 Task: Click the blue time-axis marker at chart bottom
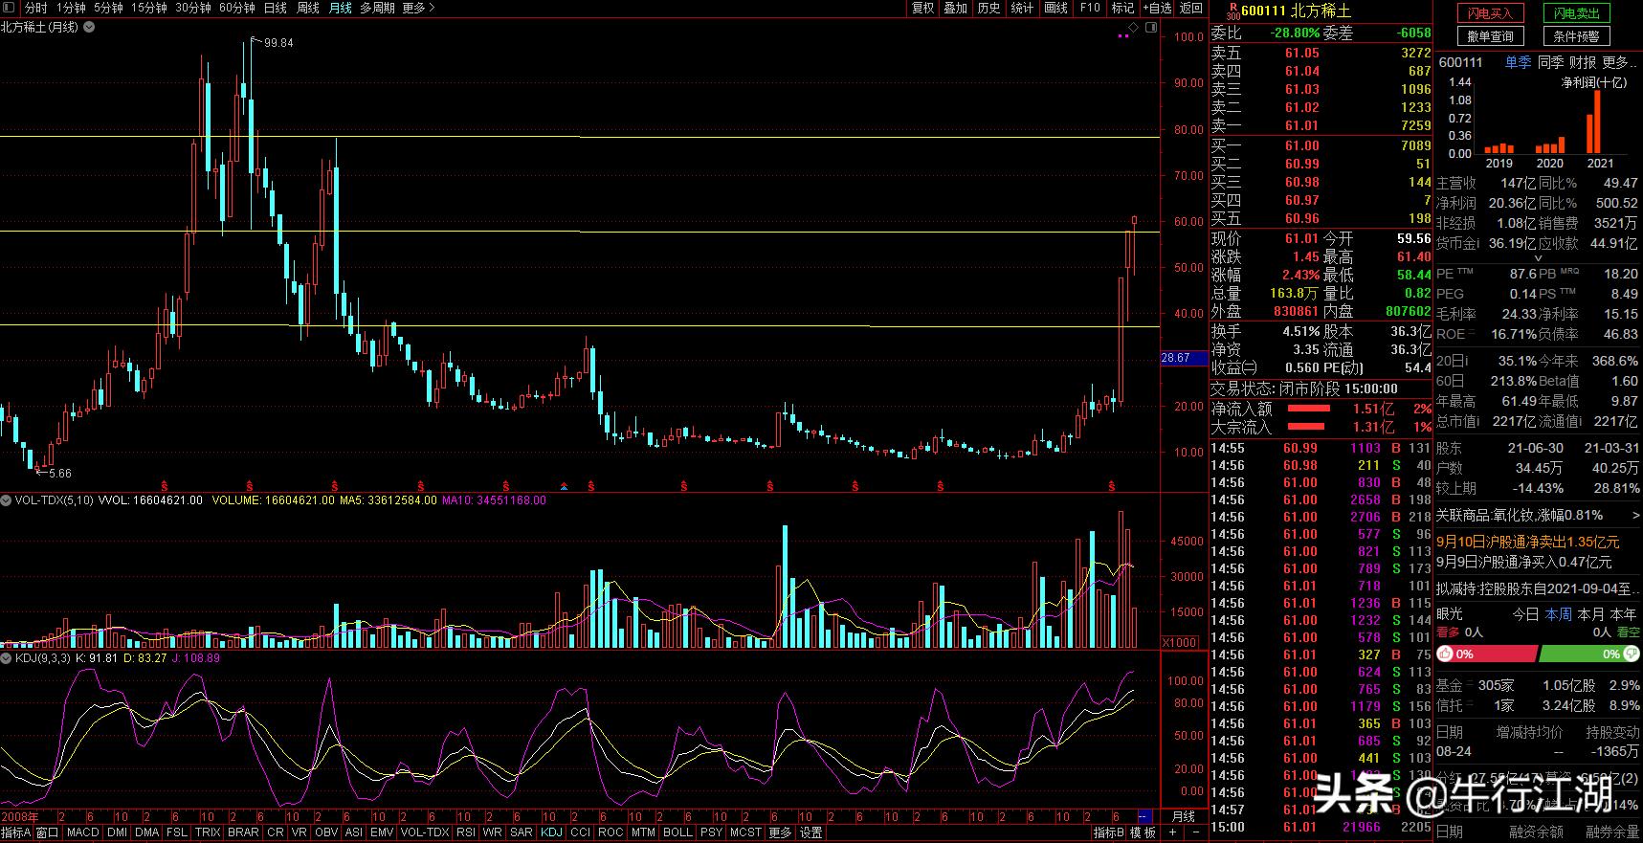coord(1143,816)
